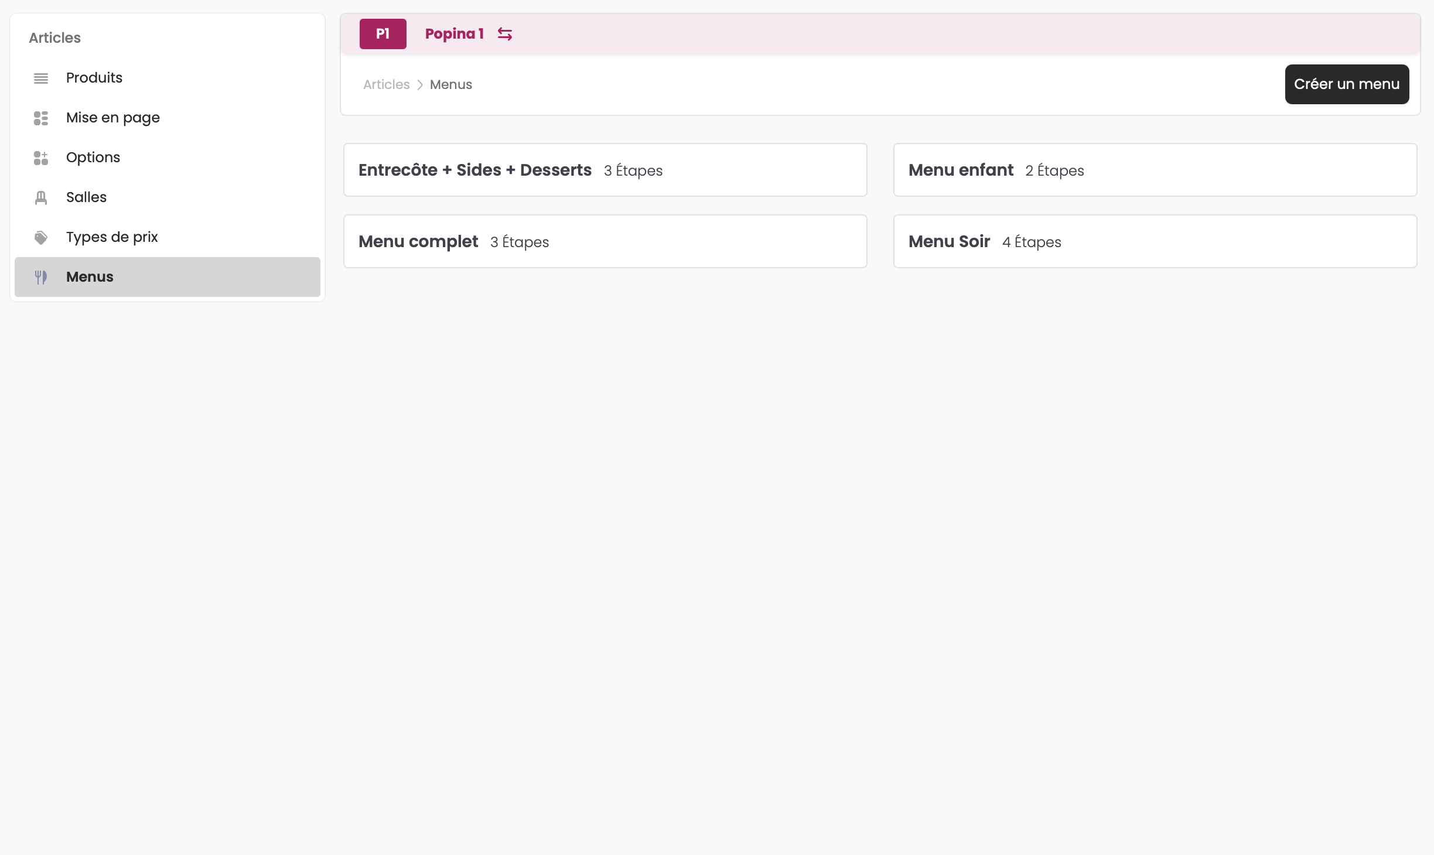Image resolution: width=1434 pixels, height=855 pixels.
Task: Click the P1 location badge
Action: 383,34
